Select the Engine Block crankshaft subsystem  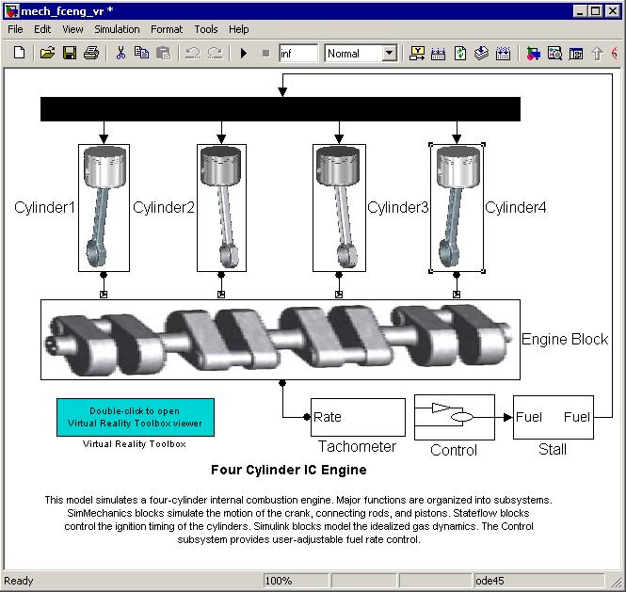click(281, 340)
